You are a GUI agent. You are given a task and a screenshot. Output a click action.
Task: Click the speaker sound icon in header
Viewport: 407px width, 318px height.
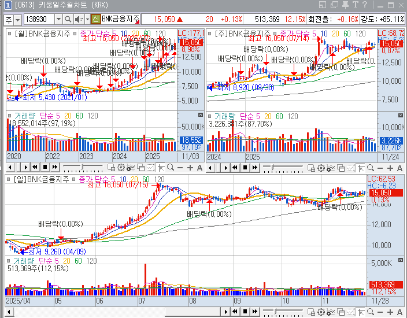(78, 19)
